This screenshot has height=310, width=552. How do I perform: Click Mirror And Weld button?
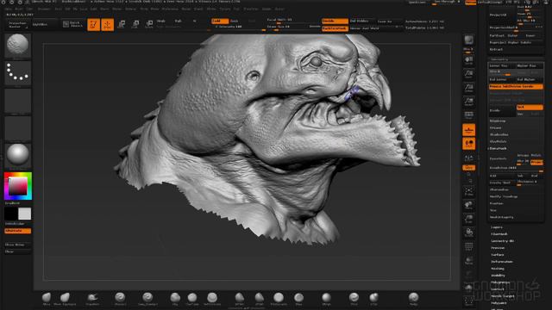click(365, 28)
